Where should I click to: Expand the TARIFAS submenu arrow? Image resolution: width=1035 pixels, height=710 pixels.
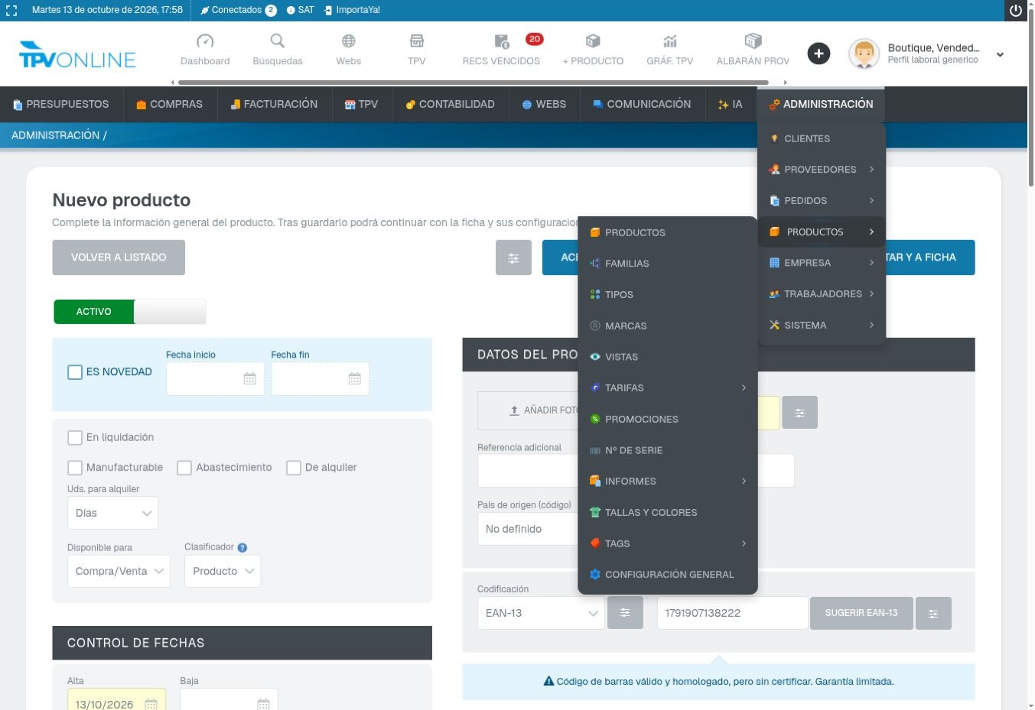pos(744,388)
